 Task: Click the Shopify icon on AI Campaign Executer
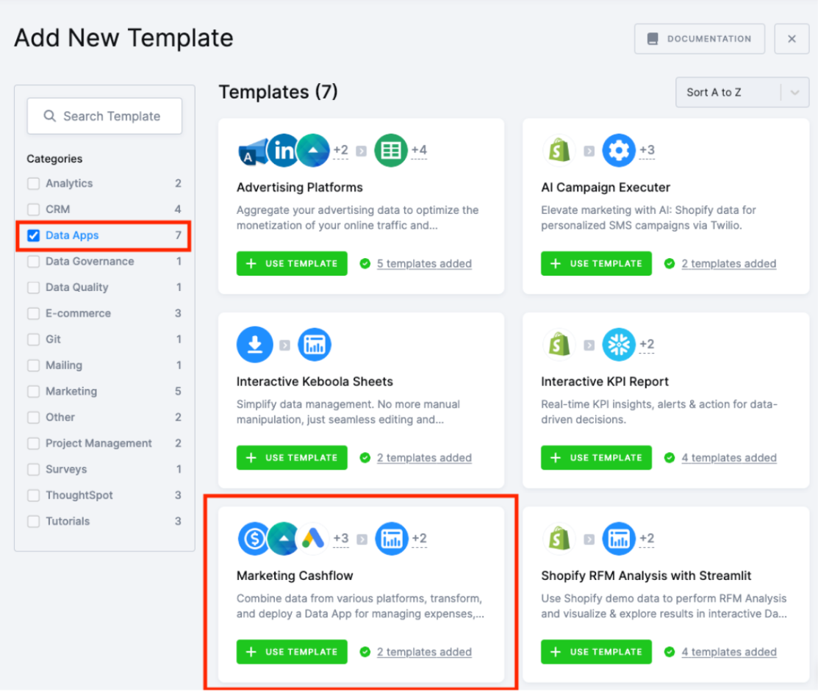pyautogui.click(x=560, y=150)
